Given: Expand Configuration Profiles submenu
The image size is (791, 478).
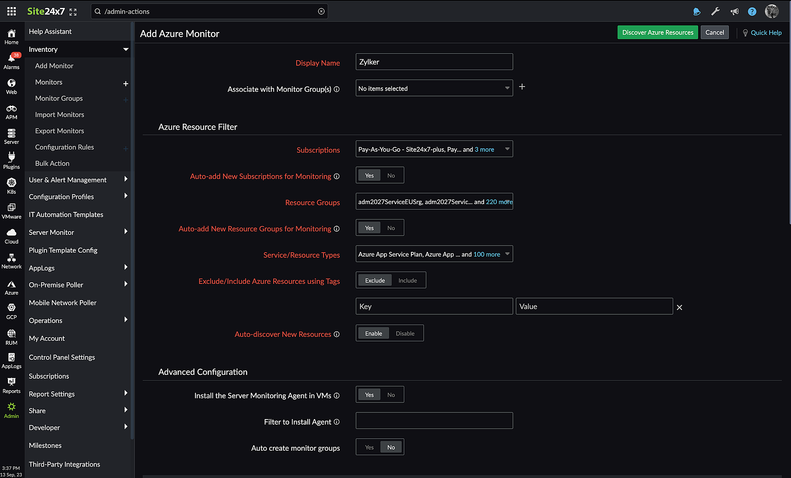Looking at the screenshot, I should point(126,196).
